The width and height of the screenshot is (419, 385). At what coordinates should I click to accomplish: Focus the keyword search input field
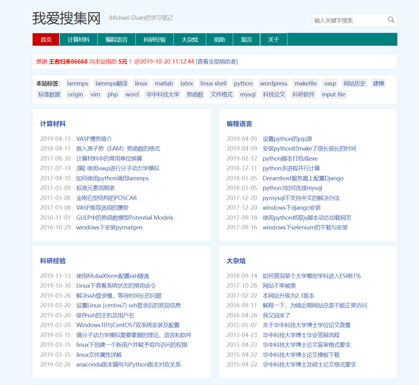tap(350, 21)
